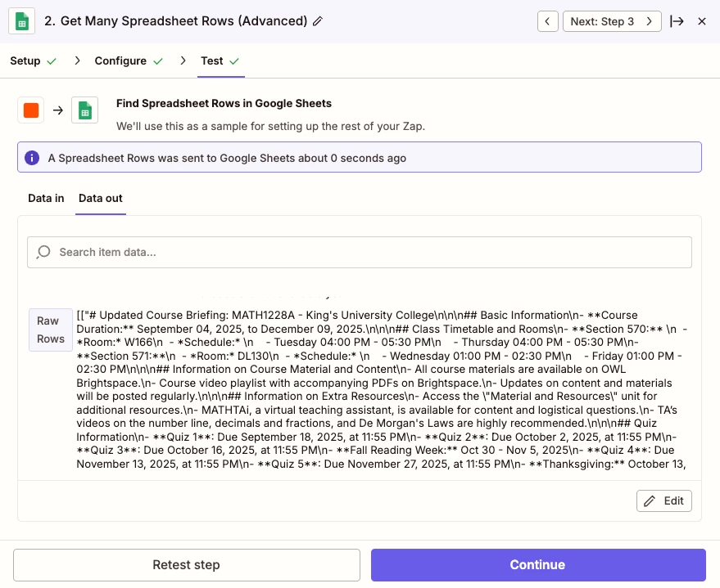
Task: Click the Google Sheets icon in header
Action: tap(21, 21)
